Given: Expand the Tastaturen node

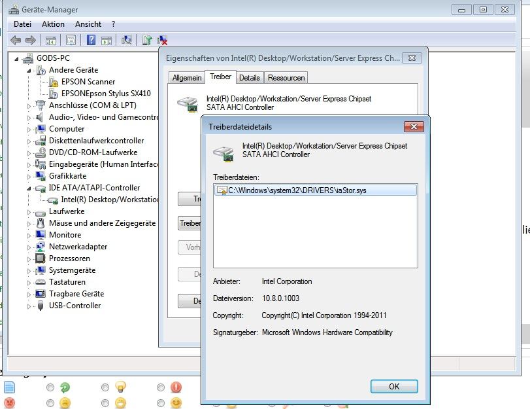Looking at the screenshot, I should 29,283.
